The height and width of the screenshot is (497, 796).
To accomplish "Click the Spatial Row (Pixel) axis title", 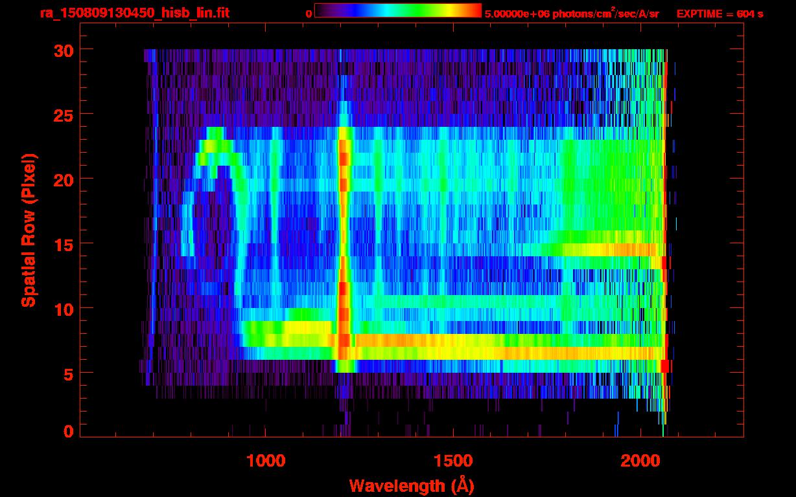I will tap(28, 230).
